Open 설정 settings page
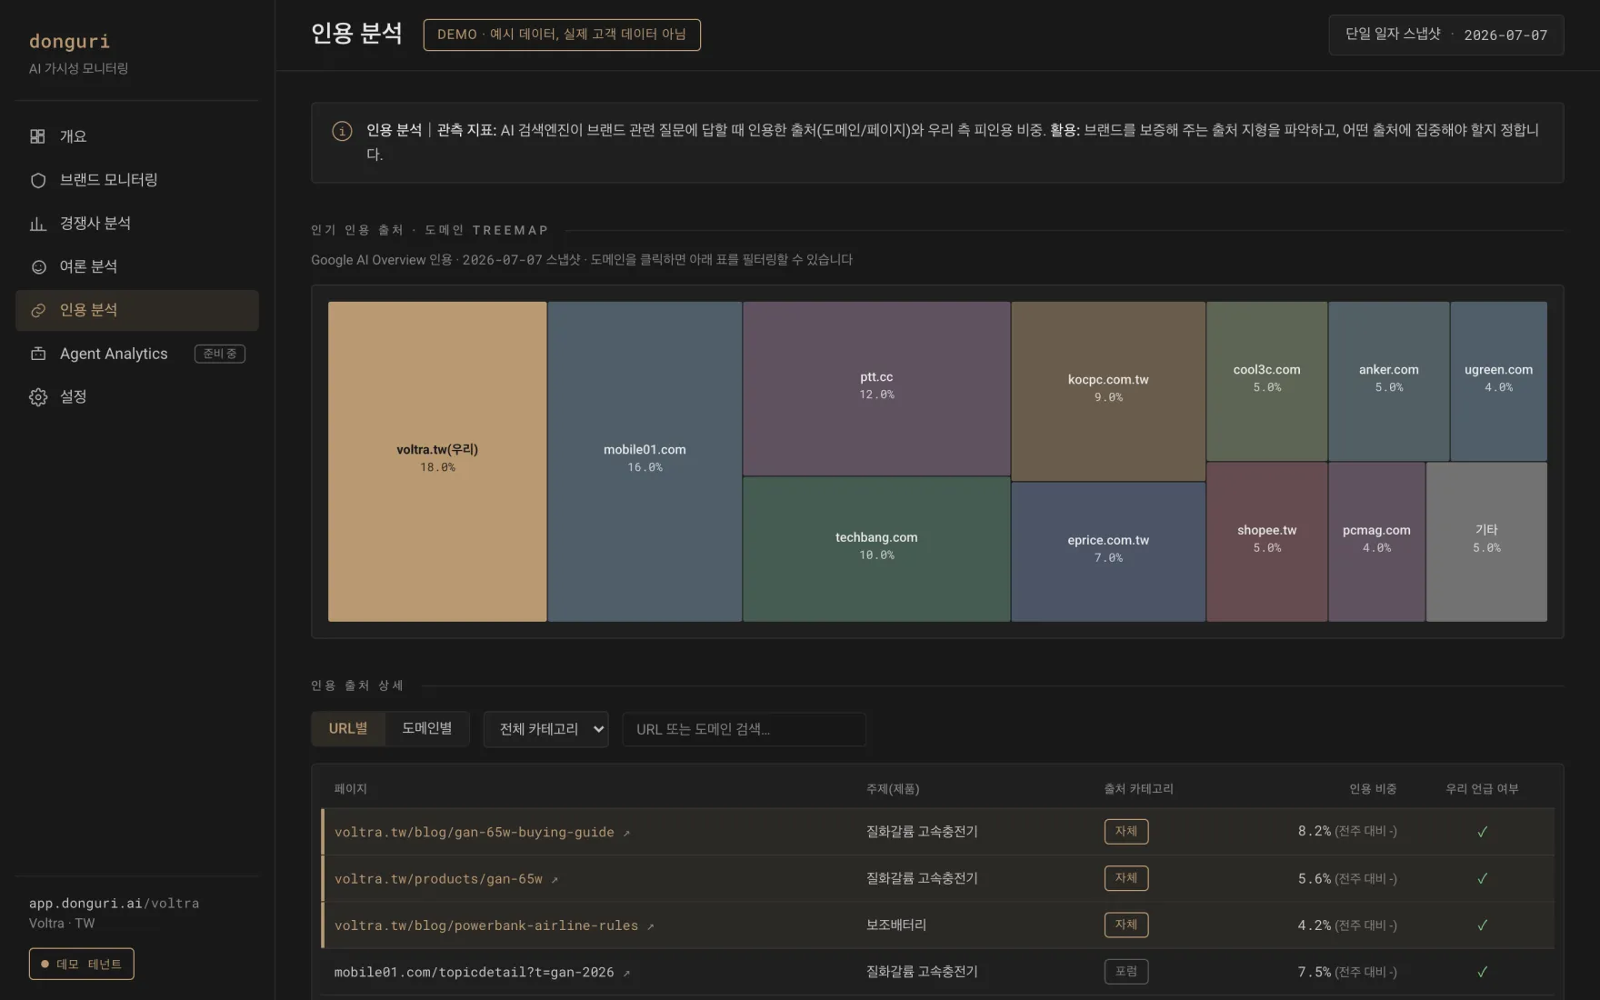The width and height of the screenshot is (1600, 1000). click(x=137, y=397)
